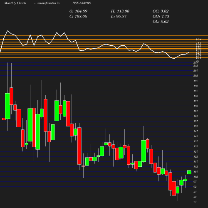Click price axis label 142
This screenshot has width=208, height=208.
coord(196,136)
